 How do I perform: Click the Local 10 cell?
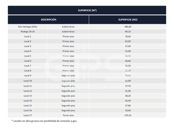27,81
